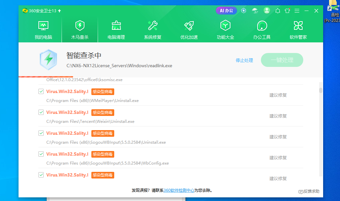Click the 感染型病毒 tag on Weixin row
Image resolution: width=340 pixels, height=201 pixels.
coord(103,113)
